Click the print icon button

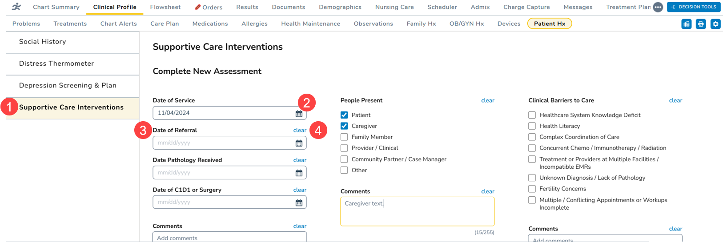(x=701, y=24)
